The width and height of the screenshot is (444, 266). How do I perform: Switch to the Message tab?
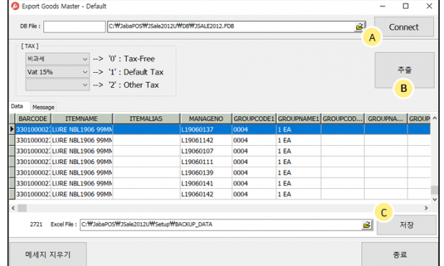[x=43, y=107]
